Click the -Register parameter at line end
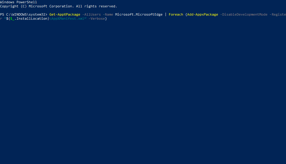Viewport: 286px width, 164px height. (277, 14)
